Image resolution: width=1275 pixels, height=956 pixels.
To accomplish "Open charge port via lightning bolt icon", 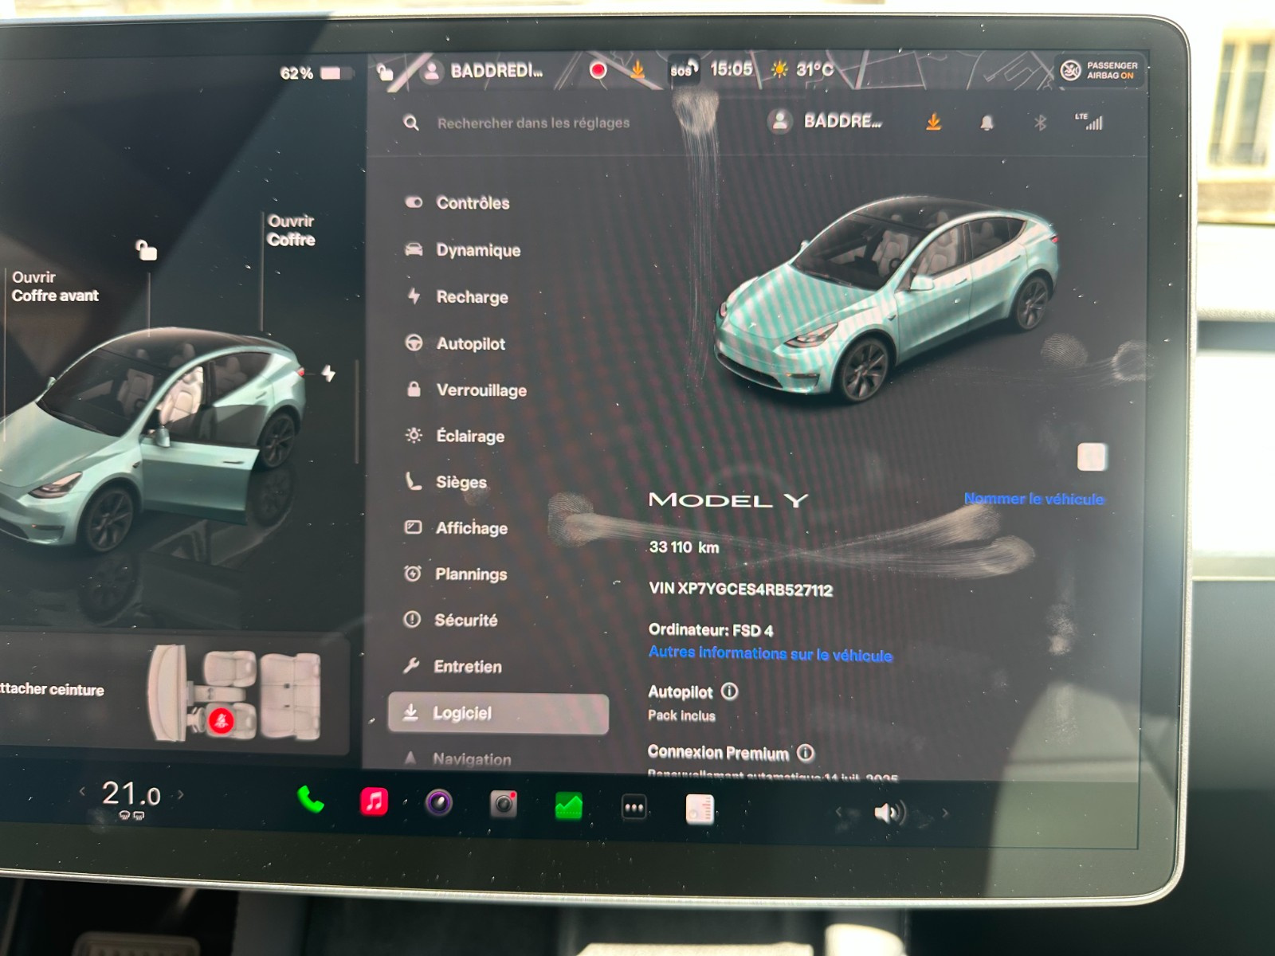I will tap(328, 373).
